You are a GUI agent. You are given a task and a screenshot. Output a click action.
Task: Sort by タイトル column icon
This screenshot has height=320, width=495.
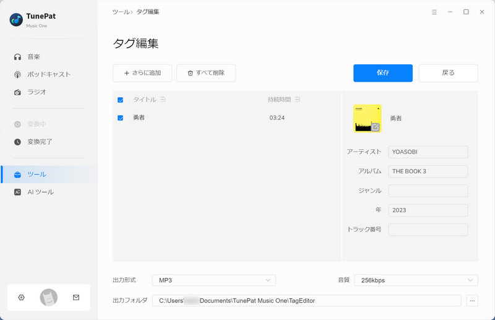tap(163, 100)
